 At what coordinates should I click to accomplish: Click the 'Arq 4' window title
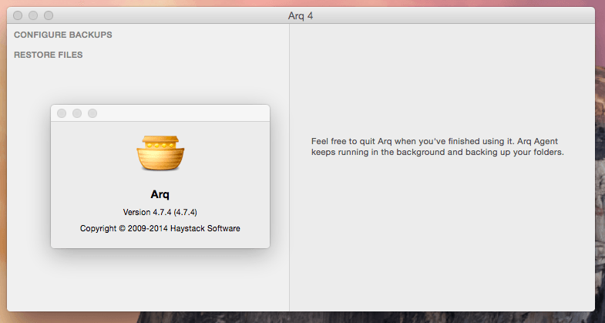point(301,16)
